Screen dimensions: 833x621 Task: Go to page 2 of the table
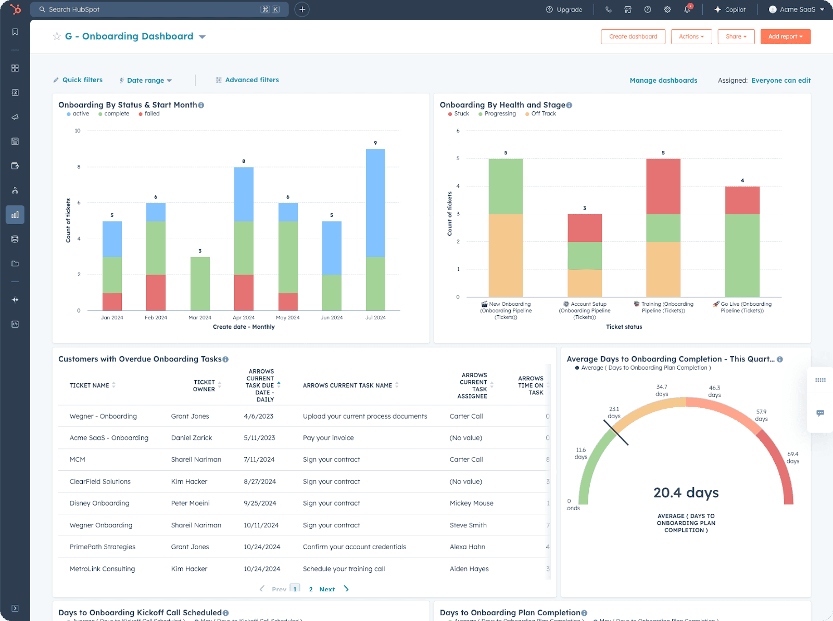[311, 589]
